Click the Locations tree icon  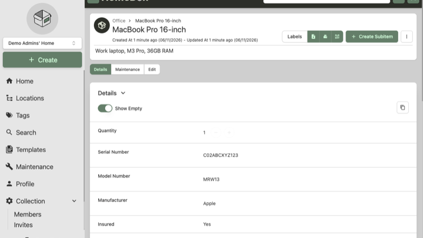(x=9, y=98)
